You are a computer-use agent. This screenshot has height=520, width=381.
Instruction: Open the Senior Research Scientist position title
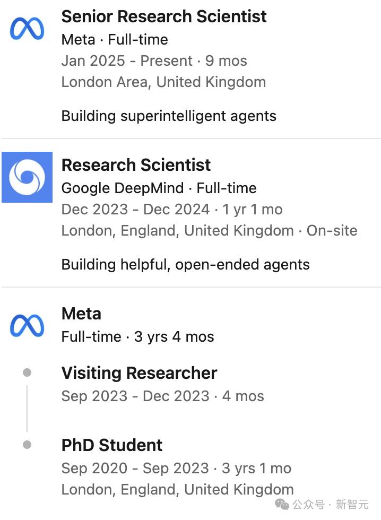click(164, 16)
